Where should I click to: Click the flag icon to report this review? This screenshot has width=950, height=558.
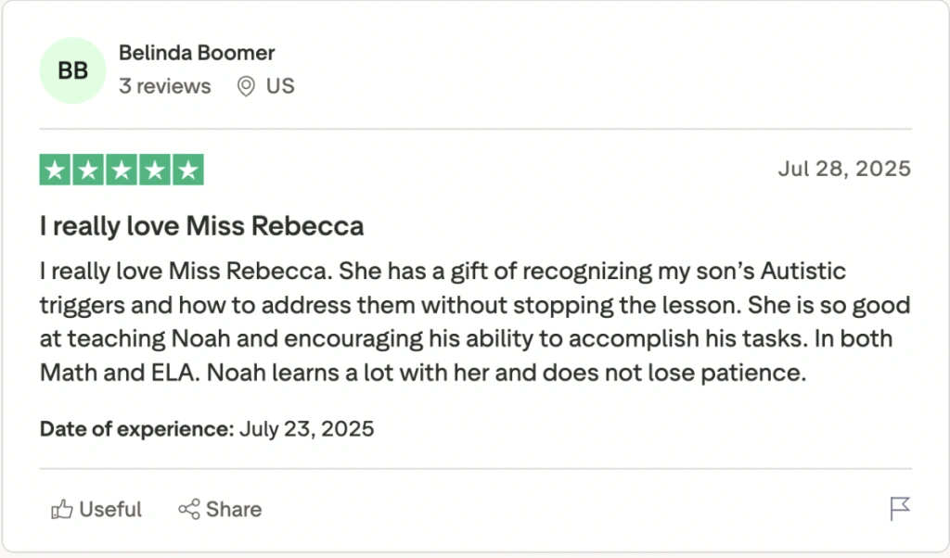point(898,509)
